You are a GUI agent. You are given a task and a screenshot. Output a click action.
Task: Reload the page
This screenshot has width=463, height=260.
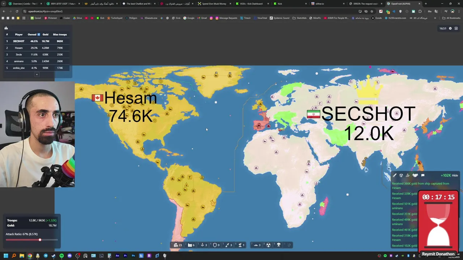[x=17, y=11]
